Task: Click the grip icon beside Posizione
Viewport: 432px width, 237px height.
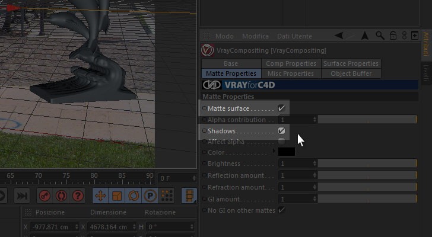Action: click(x=28, y=212)
